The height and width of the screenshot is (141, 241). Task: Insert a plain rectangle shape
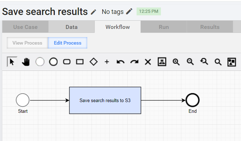click(80, 62)
